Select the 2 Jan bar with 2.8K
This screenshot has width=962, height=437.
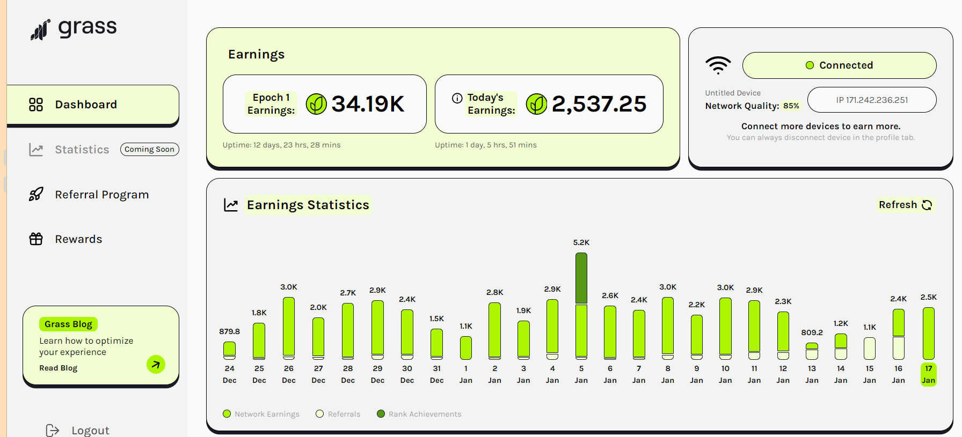[x=495, y=331]
